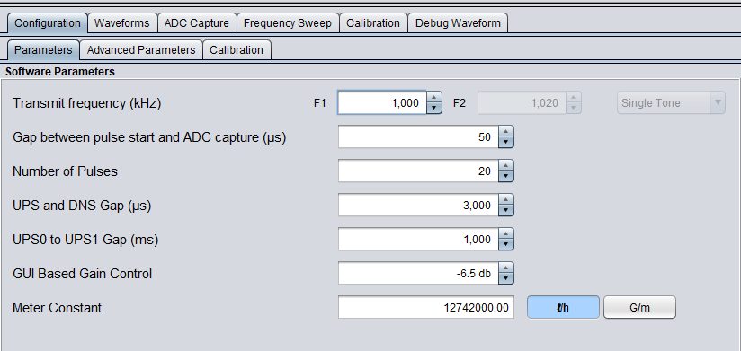Image resolution: width=741 pixels, height=351 pixels.
Task: Click the GUI Based Gain Control label
Action: click(82, 274)
